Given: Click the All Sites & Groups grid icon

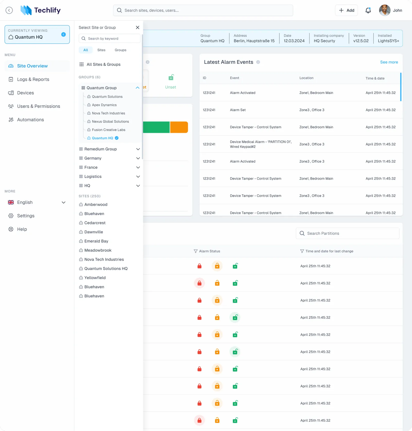Looking at the screenshot, I should pyautogui.click(x=82, y=64).
